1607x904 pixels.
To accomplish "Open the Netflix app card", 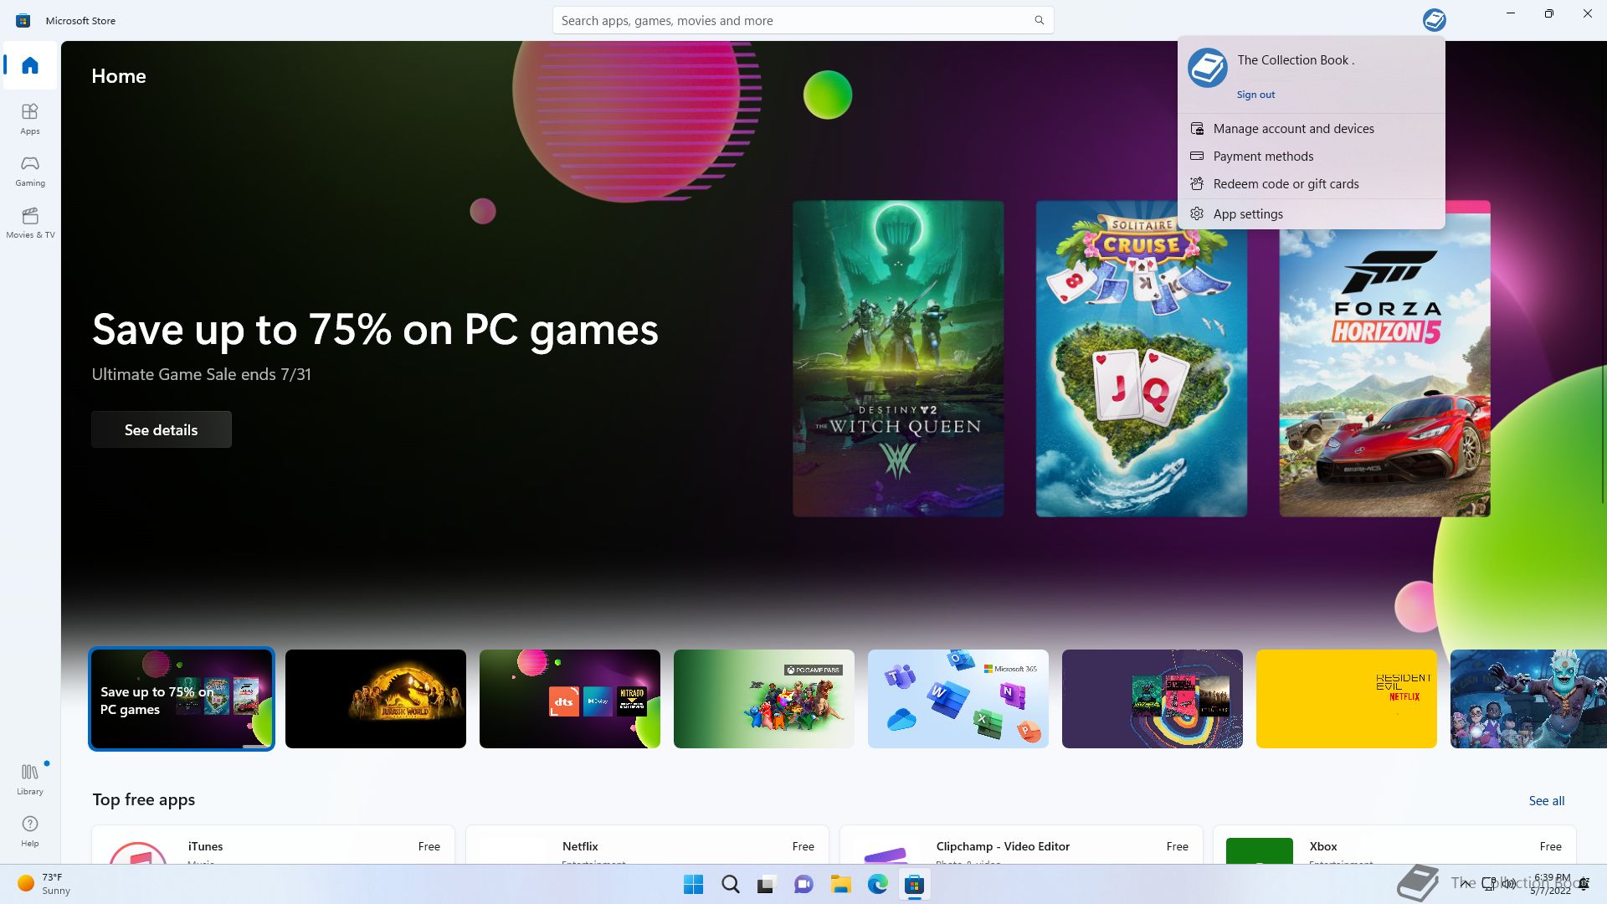I will [x=647, y=845].
